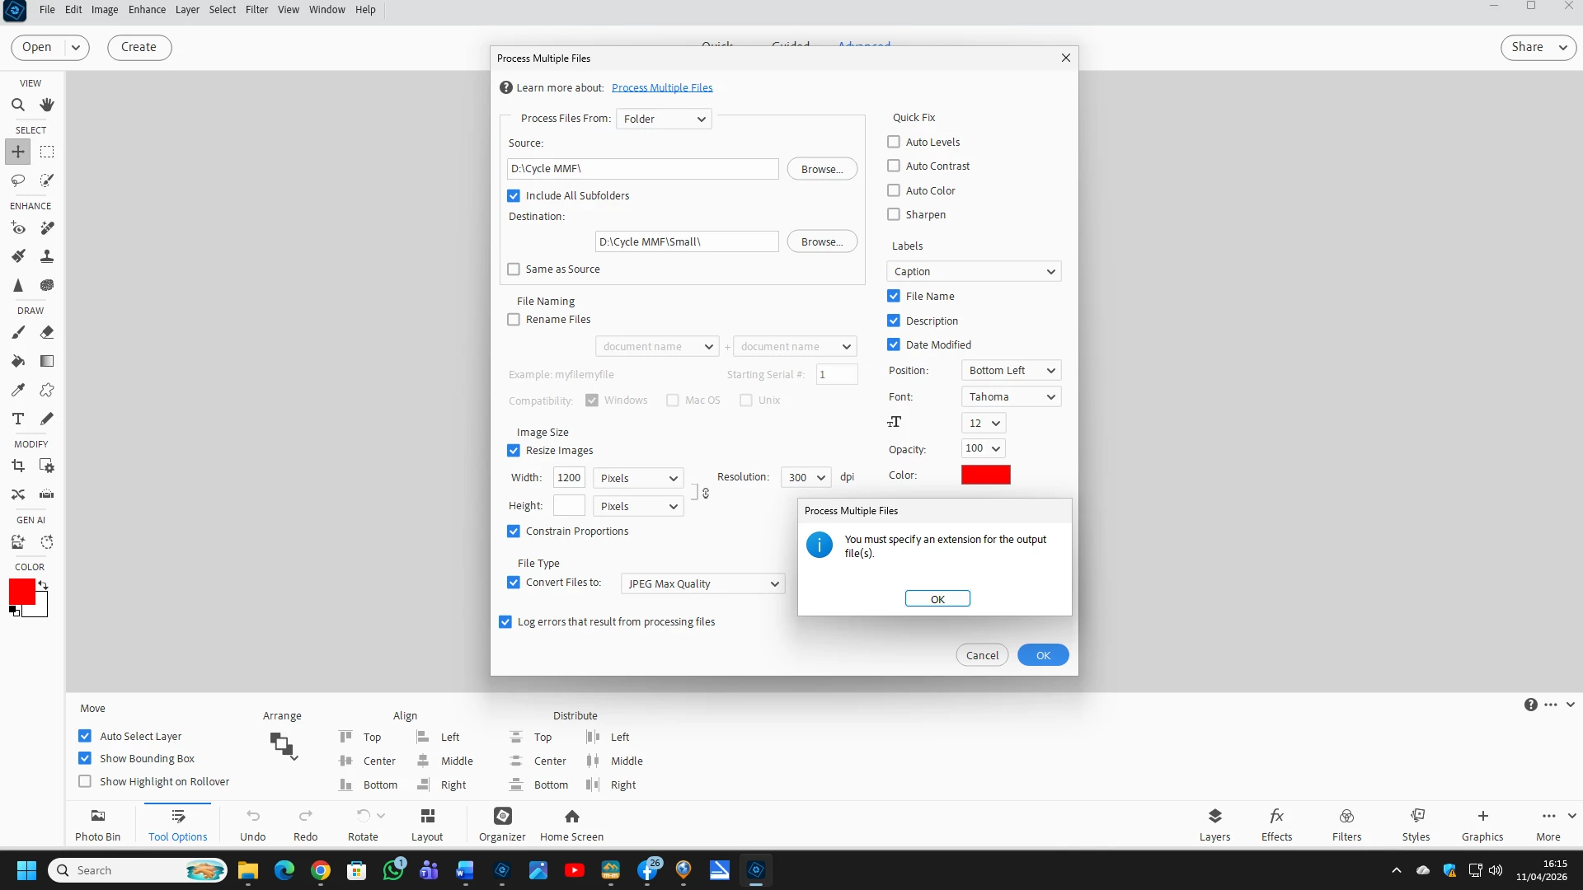
Task: Select the Crop tool
Action: pyautogui.click(x=17, y=466)
